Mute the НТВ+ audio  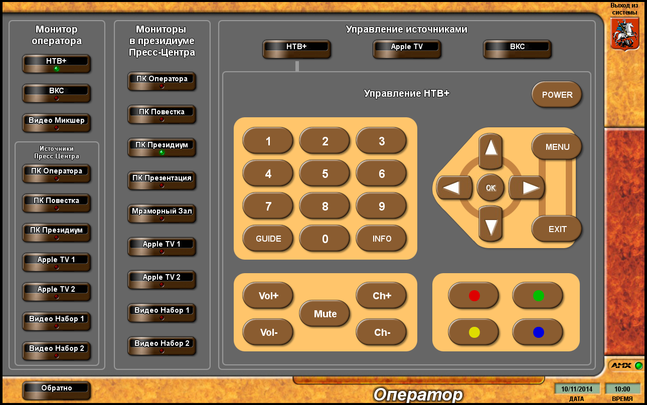(x=325, y=314)
